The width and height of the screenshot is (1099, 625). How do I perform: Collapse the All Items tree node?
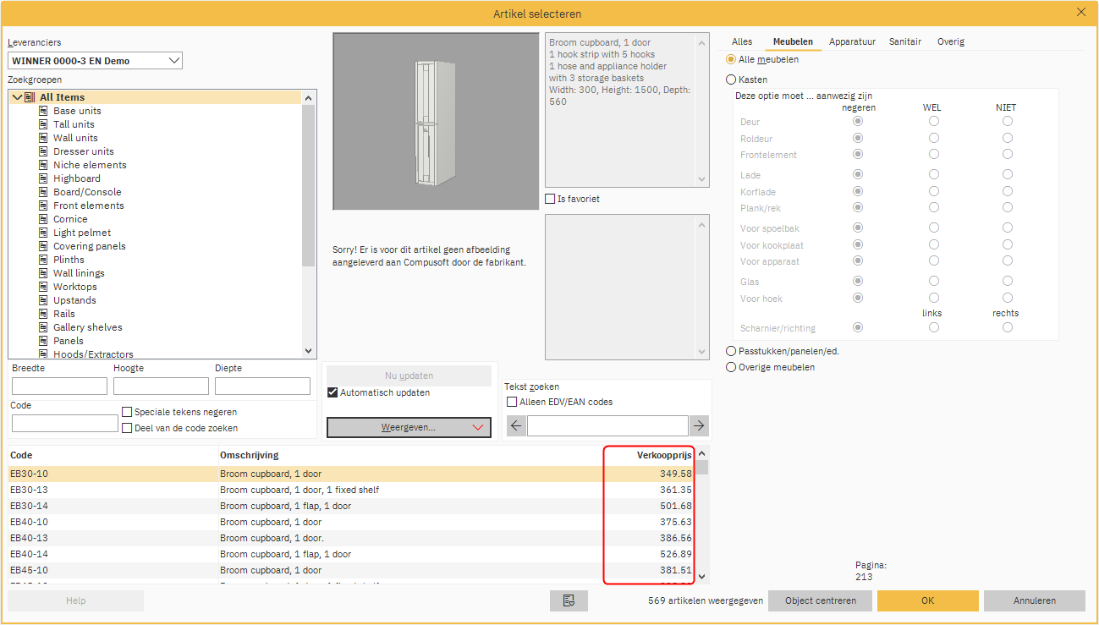tap(16, 96)
